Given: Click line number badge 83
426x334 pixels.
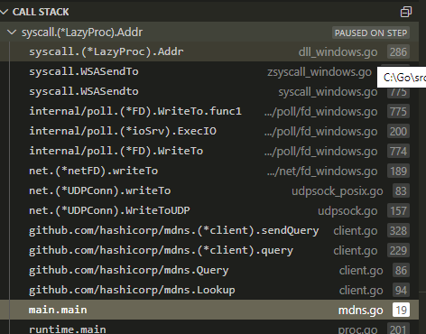Looking at the screenshot, I should pyautogui.click(x=401, y=190).
